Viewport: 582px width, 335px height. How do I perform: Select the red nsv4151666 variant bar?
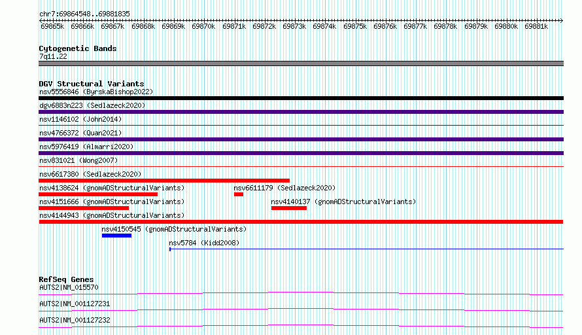click(84, 208)
